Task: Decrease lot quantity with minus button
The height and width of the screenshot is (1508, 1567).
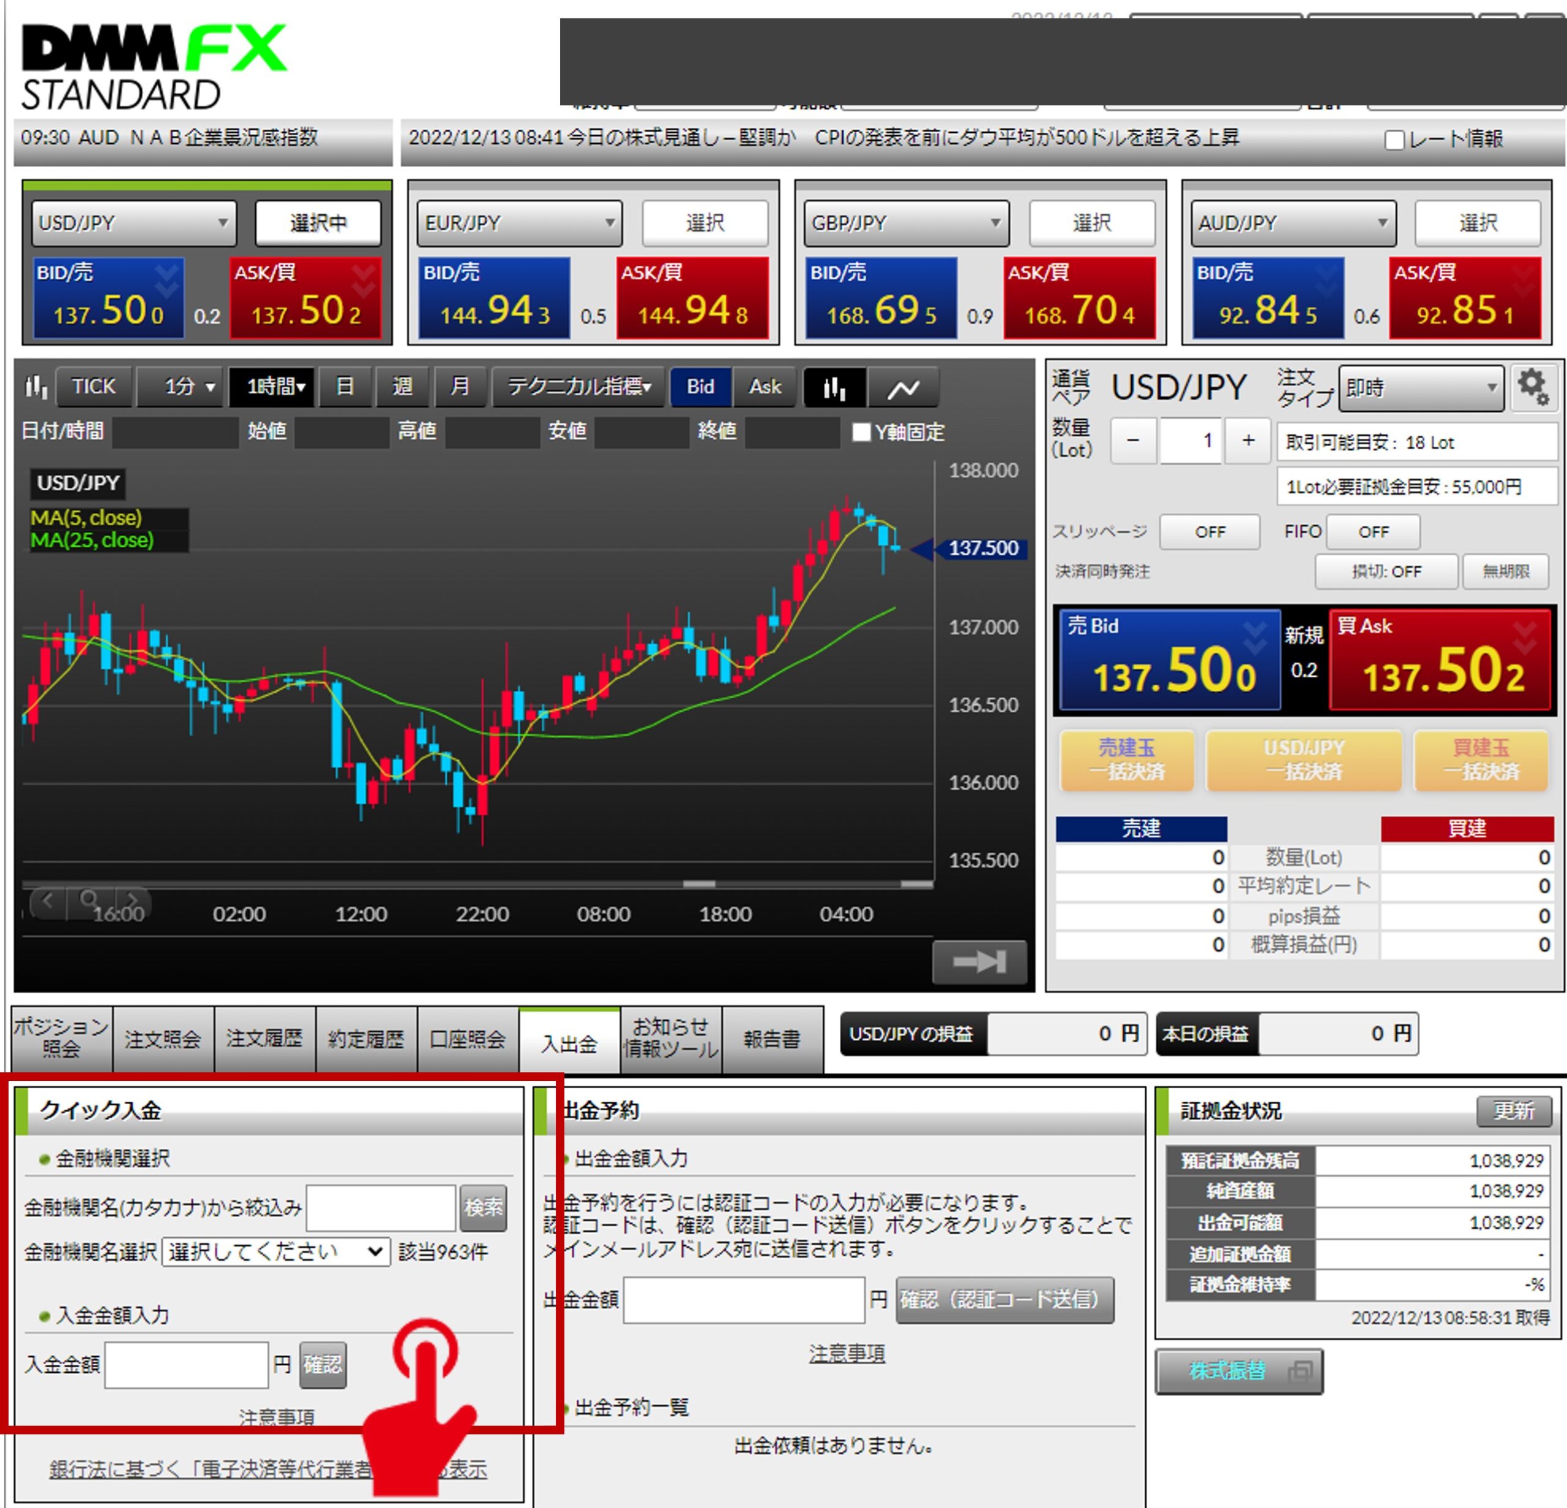Action: point(1133,440)
